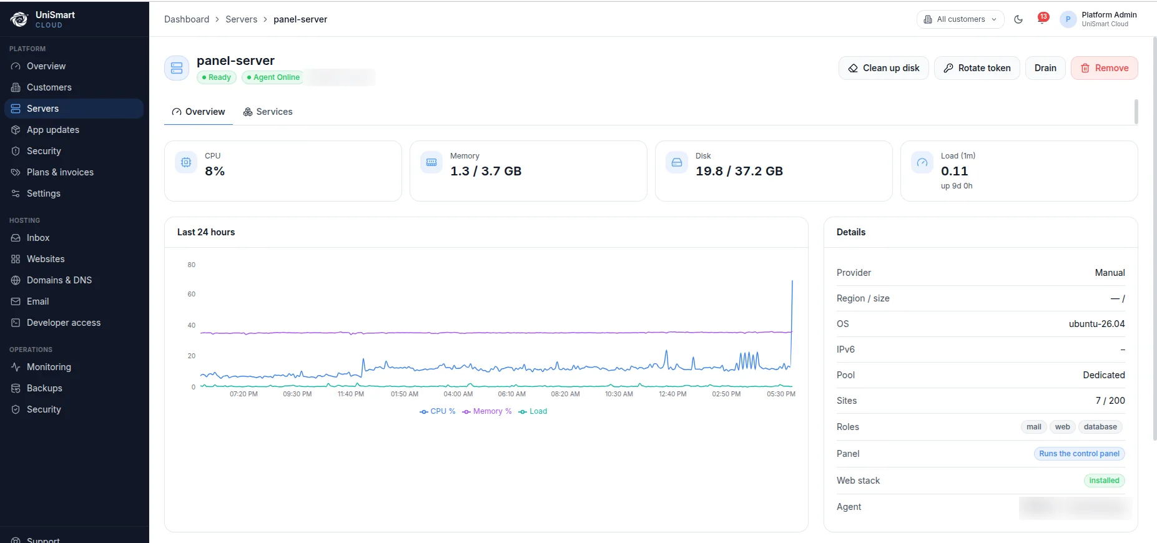Toggle CPU % series in chart legend
The image size is (1157, 543).
click(438, 411)
